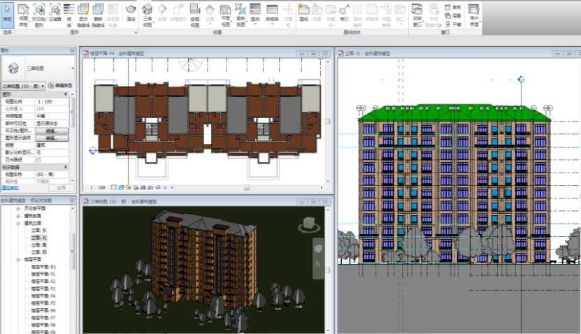Select elevation 立面: 北 in project browser
The image size is (581, 334).
[39, 238]
